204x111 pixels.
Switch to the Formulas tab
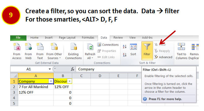pyautogui.click(x=88, y=38)
